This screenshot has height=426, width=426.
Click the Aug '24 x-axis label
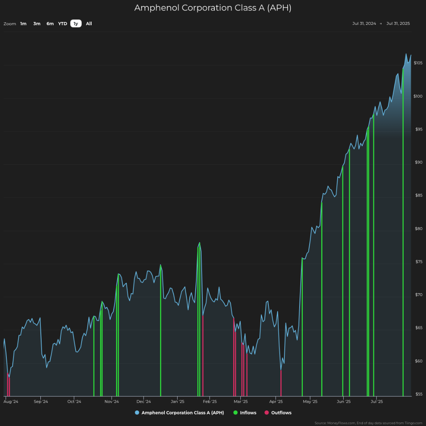[11, 402]
